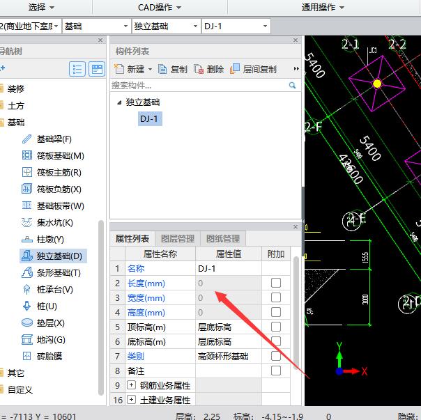Image resolution: width=421 pixels, height=420 pixels.
Task: Expand 土建业务属性 property group
Action: point(131,400)
